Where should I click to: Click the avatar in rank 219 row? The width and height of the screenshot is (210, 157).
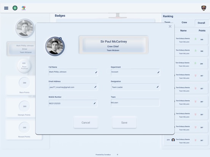pos(173,140)
